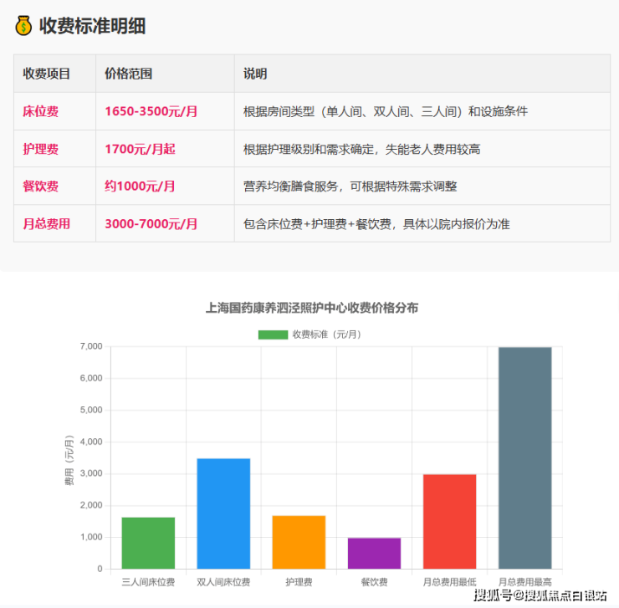Select the price 1700元/月起
This screenshot has width=619, height=608.
140,149
